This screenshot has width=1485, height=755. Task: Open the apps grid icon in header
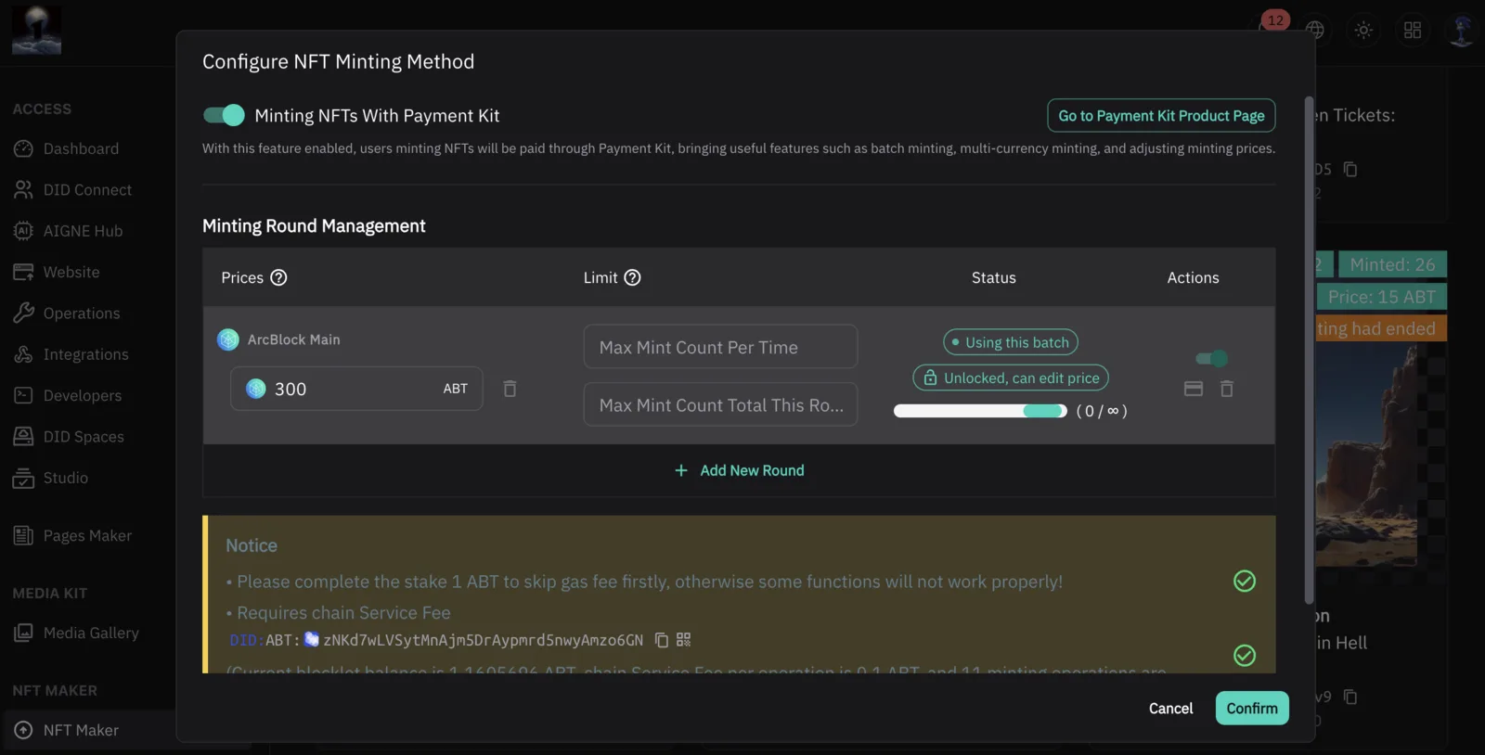(1413, 30)
